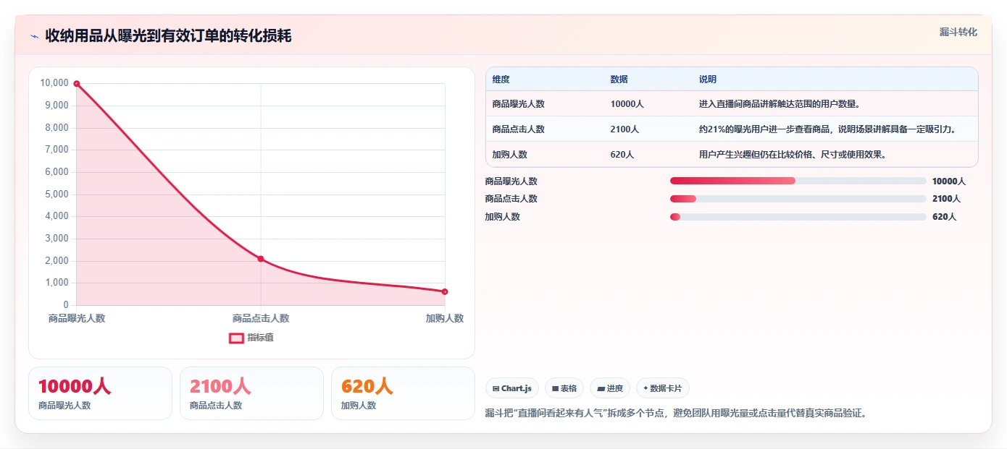Click the 商品点击人数 progress bar

click(798, 199)
